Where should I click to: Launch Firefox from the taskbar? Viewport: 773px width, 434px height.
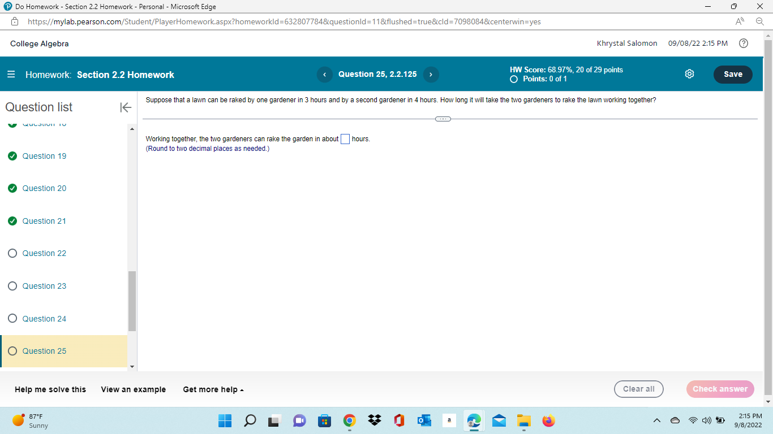[548, 421]
